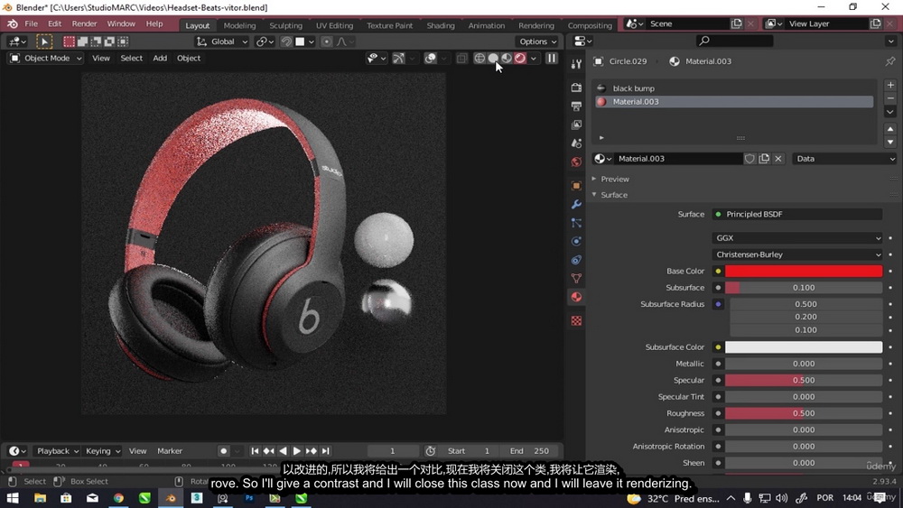This screenshot has height=508, width=903.
Task: Remove the selected material slot
Action: point(890,98)
